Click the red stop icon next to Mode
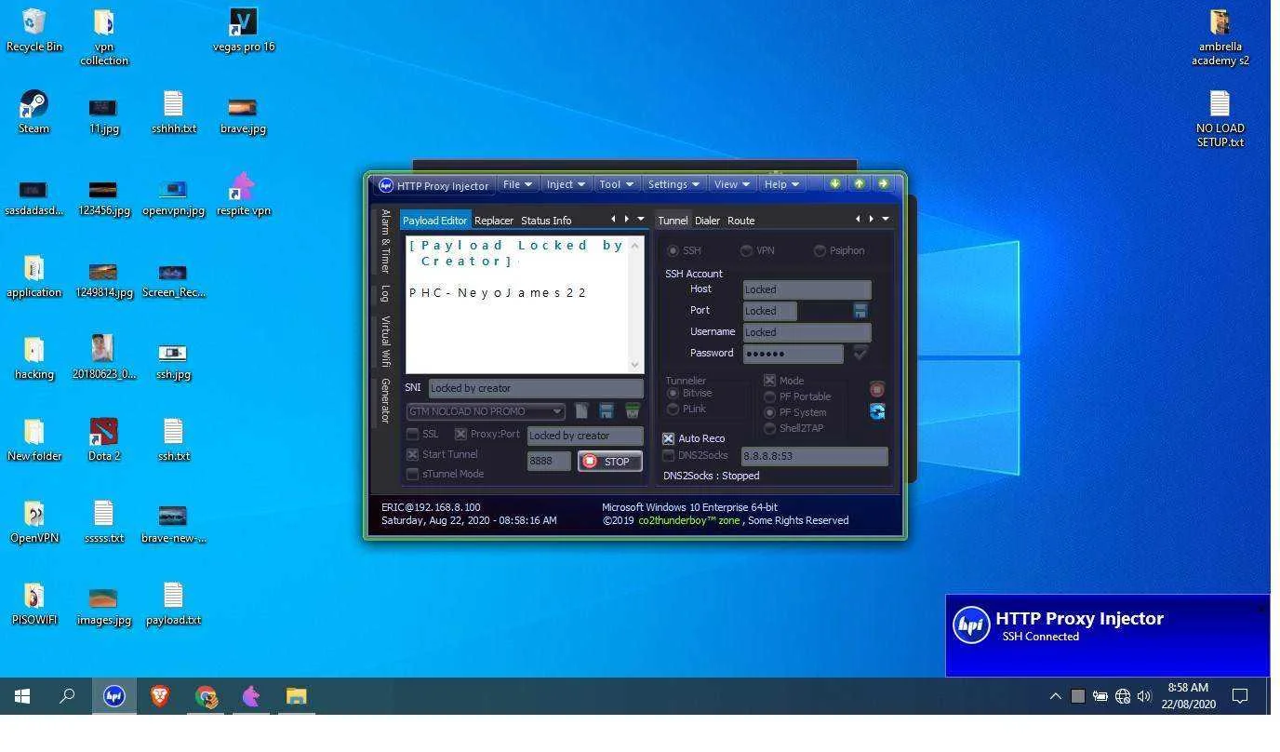The image size is (1280, 752). click(876, 389)
